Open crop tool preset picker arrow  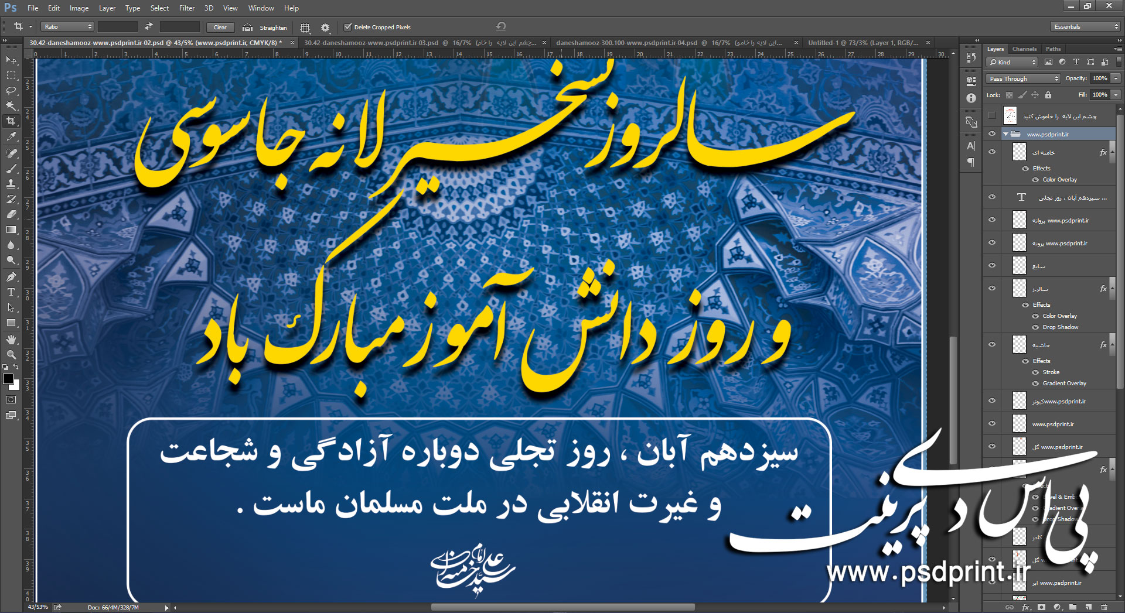coord(30,27)
